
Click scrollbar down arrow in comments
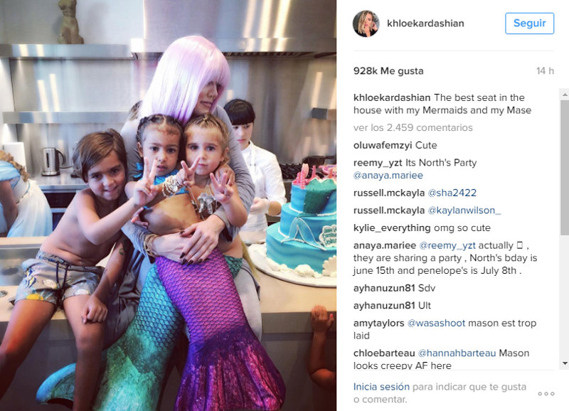pos(565,363)
